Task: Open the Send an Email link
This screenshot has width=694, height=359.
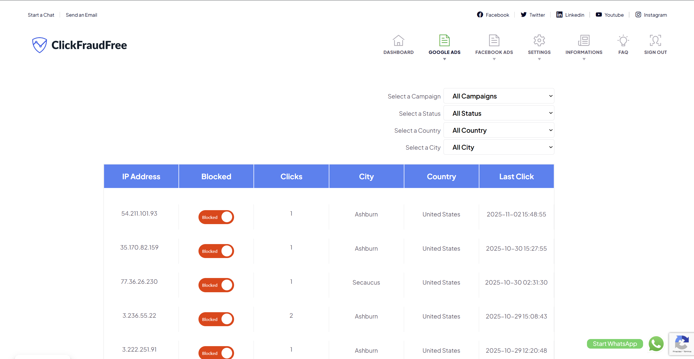Action: (81, 15)
